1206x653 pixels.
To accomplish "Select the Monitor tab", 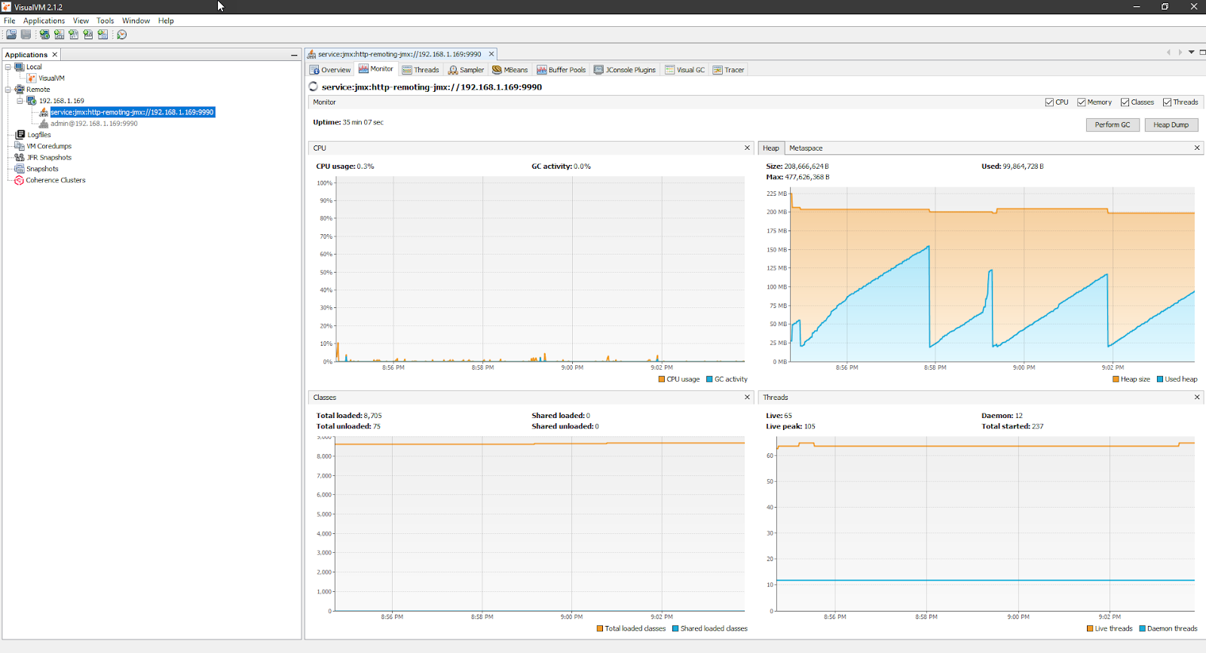I will [375, 69].
